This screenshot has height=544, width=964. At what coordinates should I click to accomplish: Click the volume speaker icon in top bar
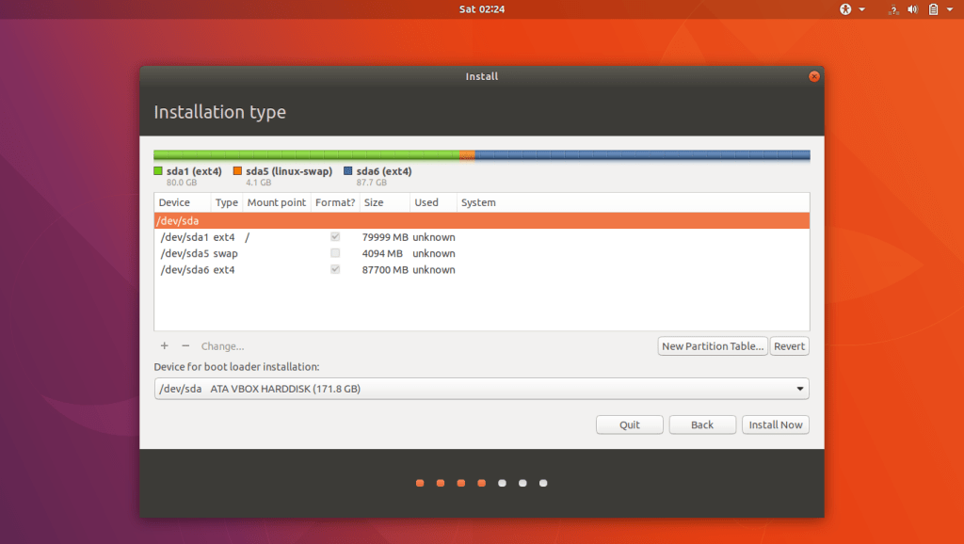coord(912,9)
